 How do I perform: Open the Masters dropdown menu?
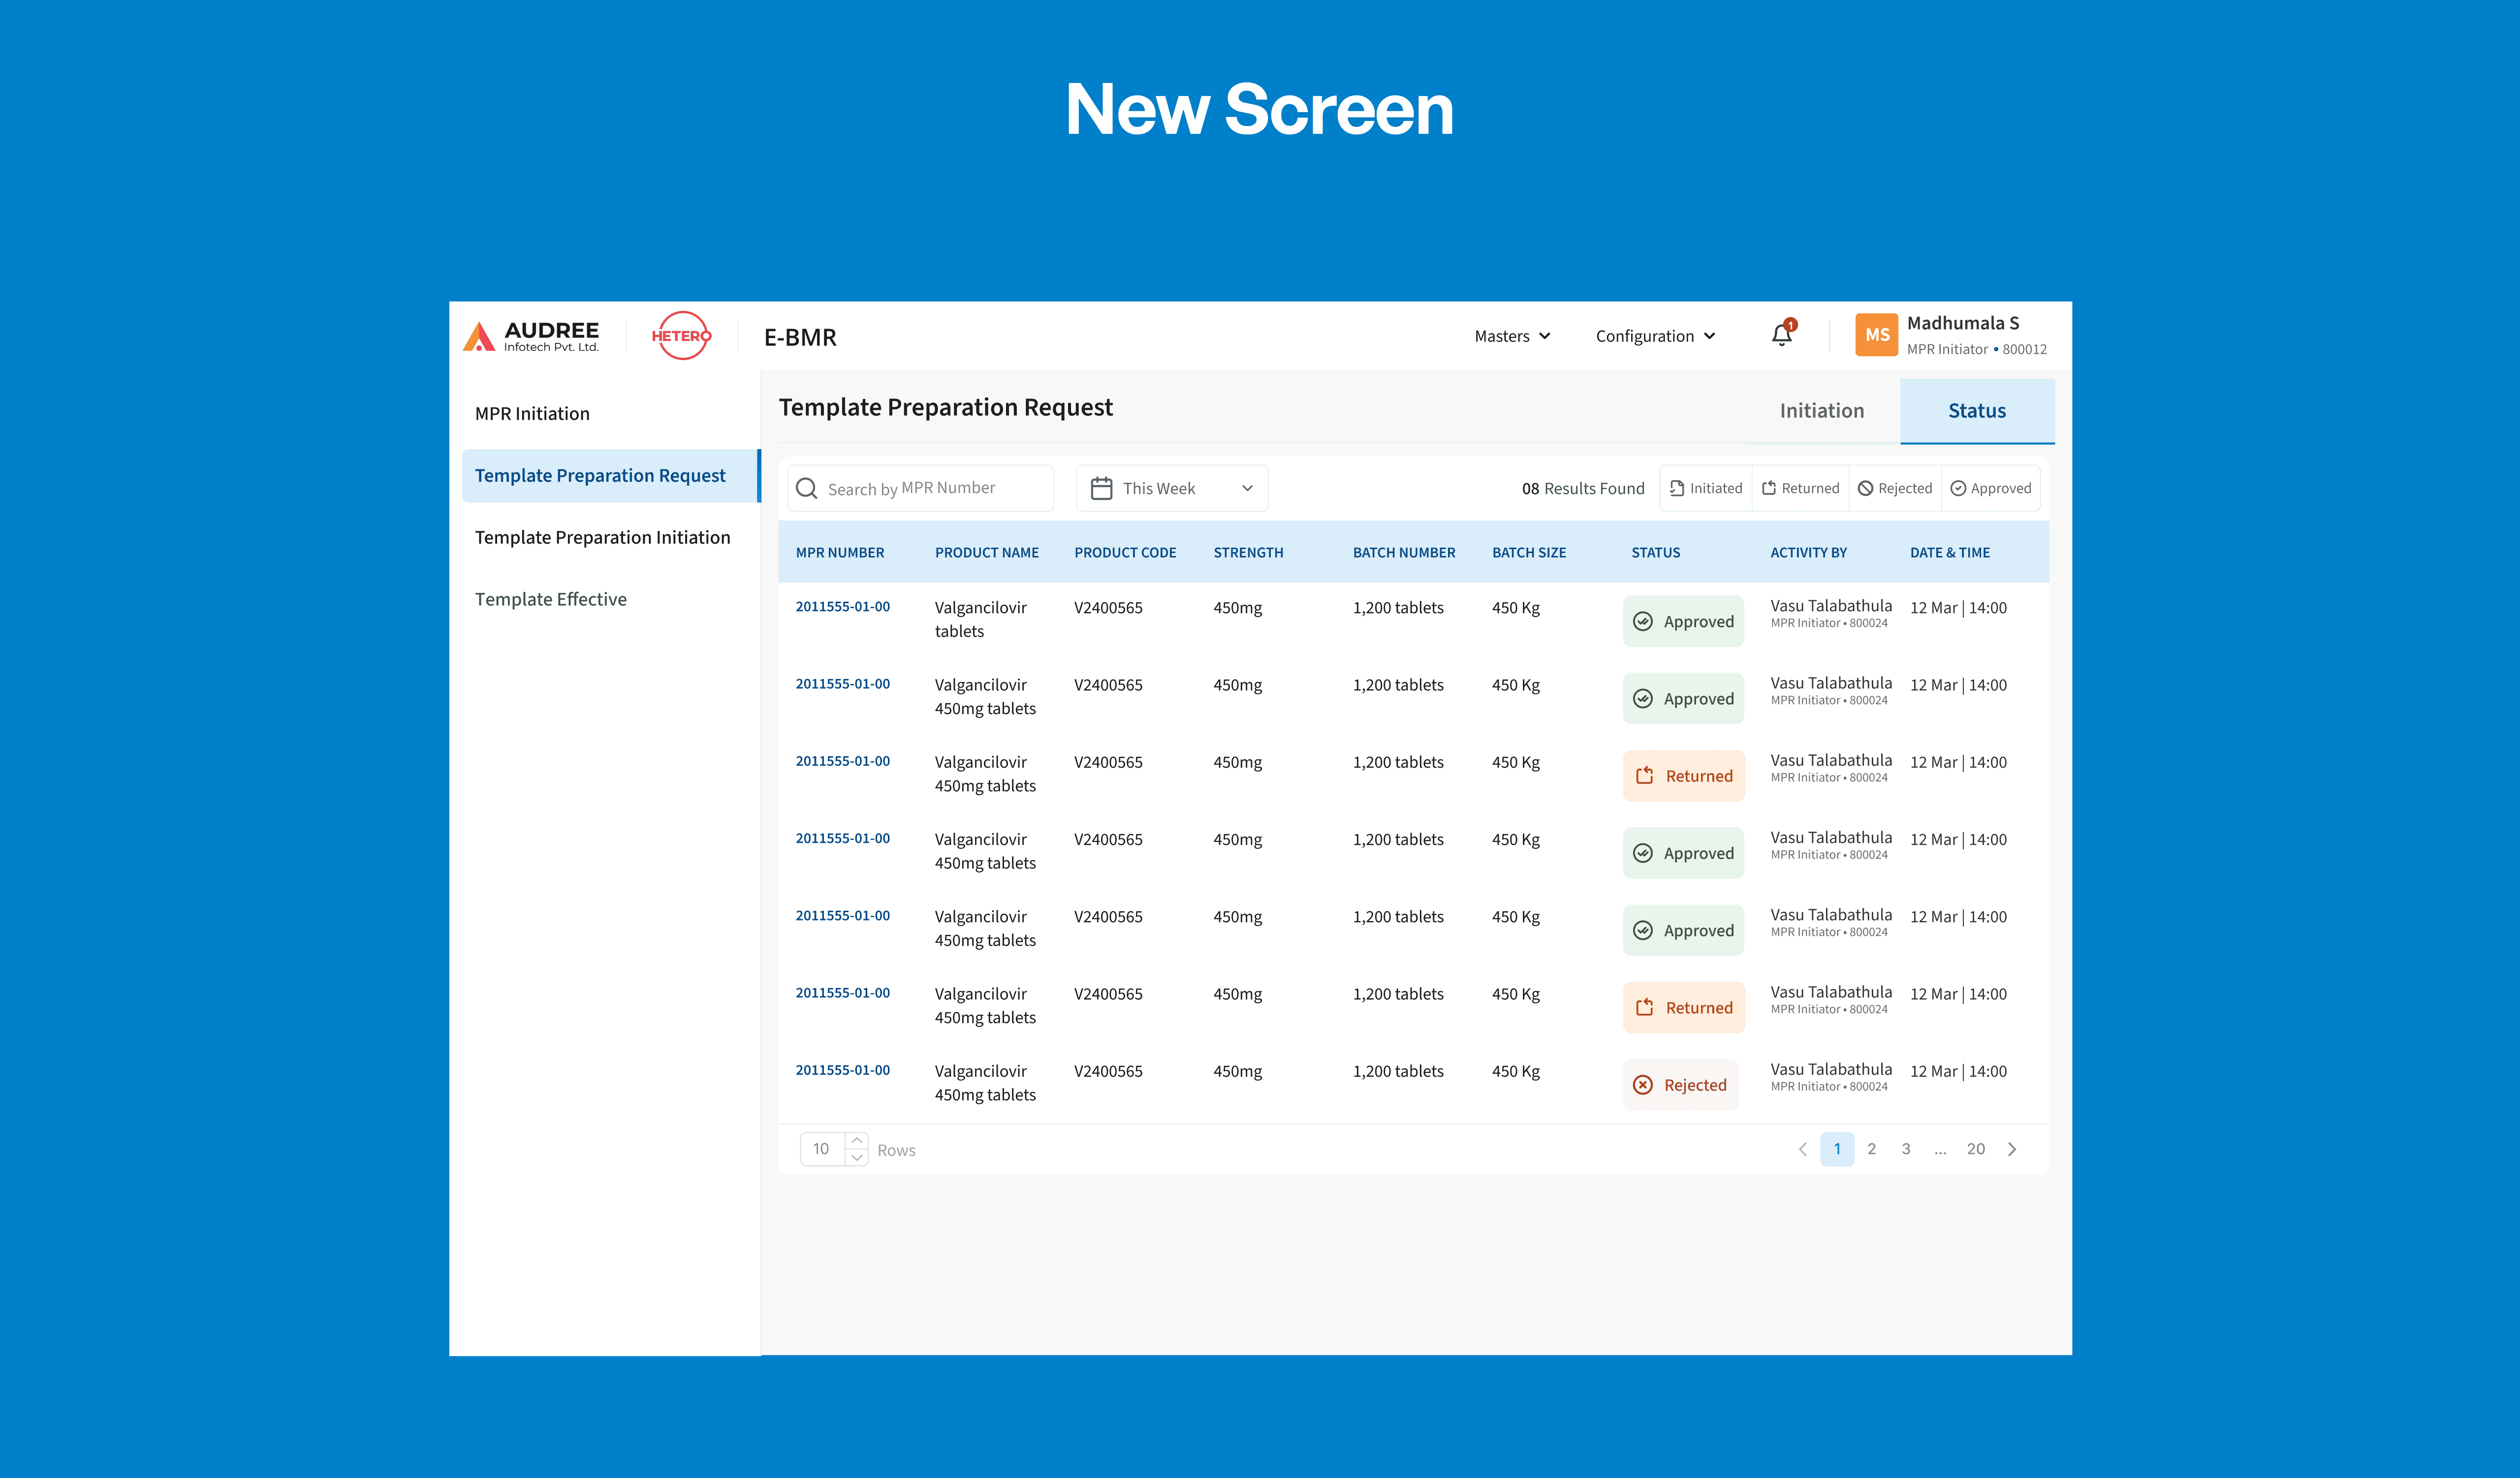pos(1512,337)
